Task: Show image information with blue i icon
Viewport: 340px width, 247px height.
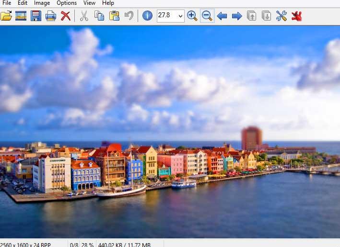Action: (x=147, y=16)
